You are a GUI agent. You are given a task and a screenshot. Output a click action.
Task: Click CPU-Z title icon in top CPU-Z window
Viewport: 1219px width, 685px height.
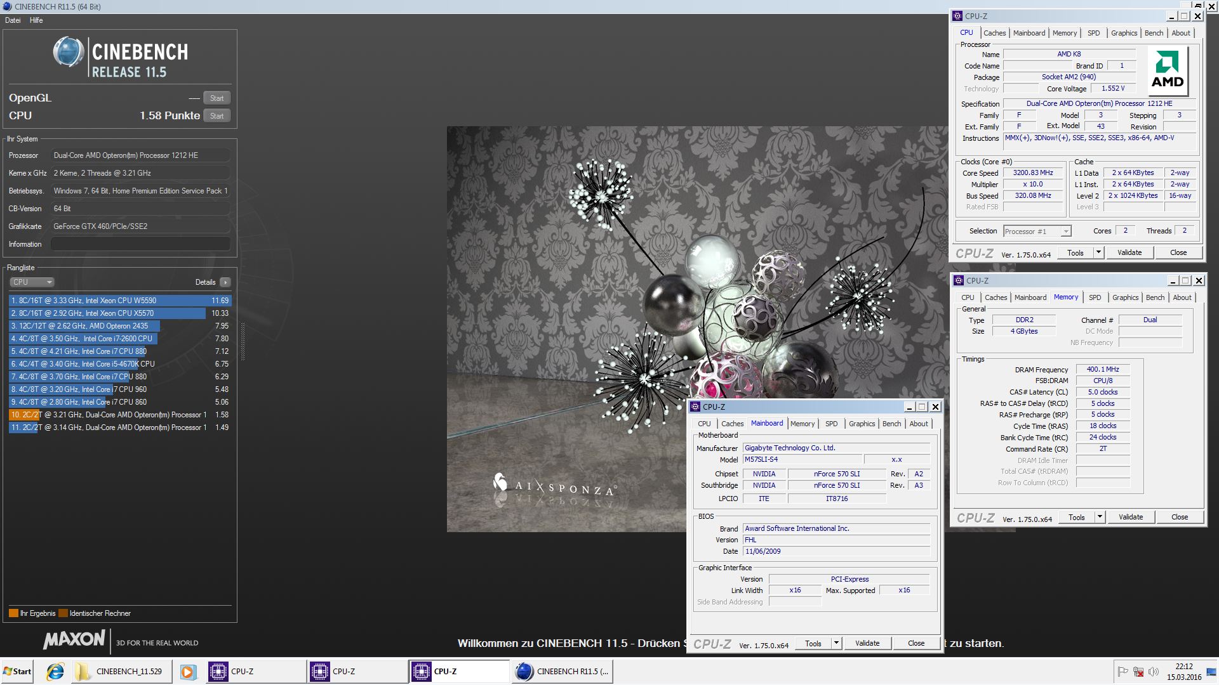pyautogui.click(x=957, y=16)
